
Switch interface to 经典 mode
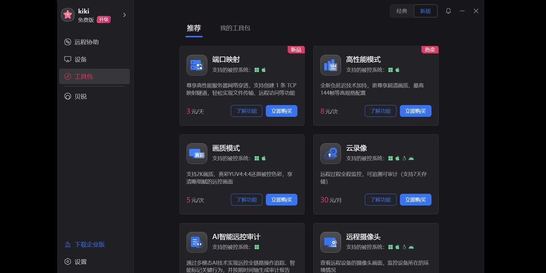coord(402,10)
